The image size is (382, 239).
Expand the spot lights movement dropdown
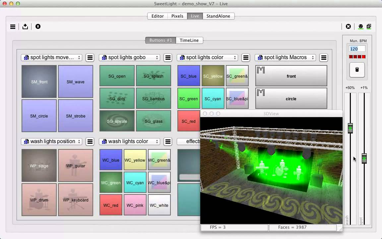(52, 57)
